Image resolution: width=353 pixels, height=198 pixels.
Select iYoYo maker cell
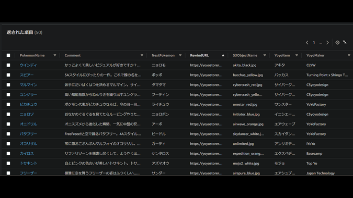tap(311, 144)
